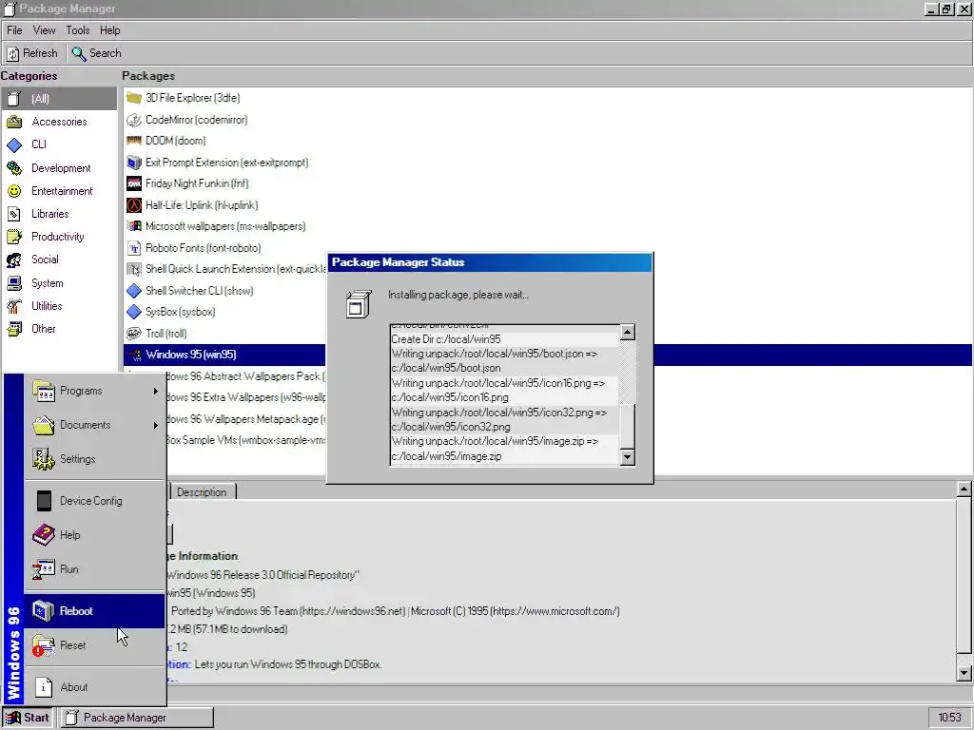Select the (All) category icon
The image size is (974, 730).
coord(14,99)
